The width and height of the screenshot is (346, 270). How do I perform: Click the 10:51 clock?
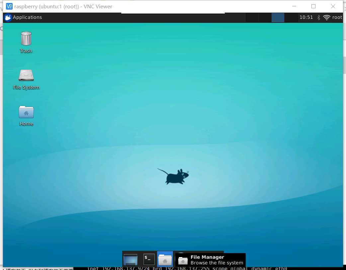[306, 18]
